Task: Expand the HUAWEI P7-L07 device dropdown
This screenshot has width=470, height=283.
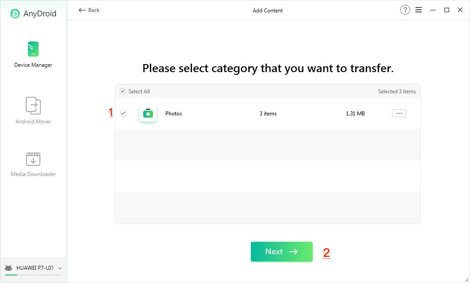Action: (x=60, y=268)
